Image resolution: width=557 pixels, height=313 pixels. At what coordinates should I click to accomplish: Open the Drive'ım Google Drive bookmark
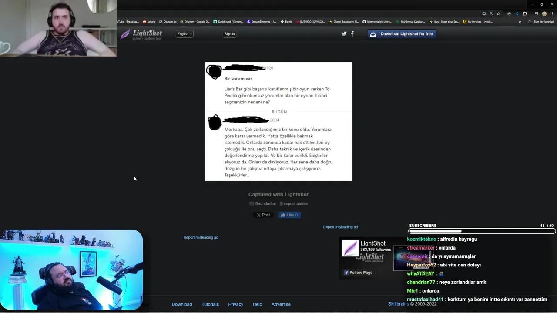pos(195,22)
